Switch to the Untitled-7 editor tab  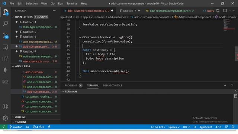[x=129, y=11]
